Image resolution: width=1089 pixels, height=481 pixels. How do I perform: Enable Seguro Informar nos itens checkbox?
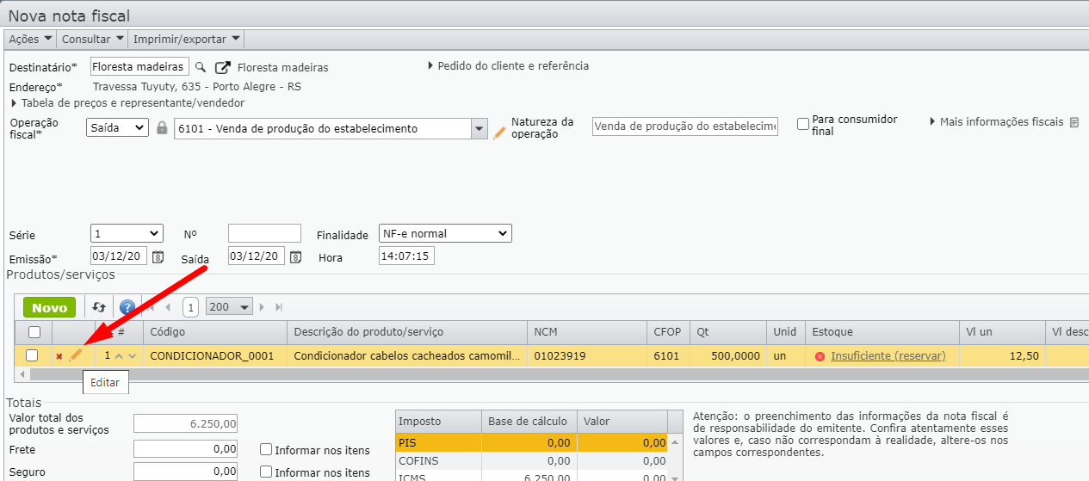pos(266,472)
